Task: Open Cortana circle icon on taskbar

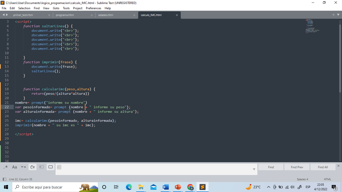Action: tap(104, 187)
